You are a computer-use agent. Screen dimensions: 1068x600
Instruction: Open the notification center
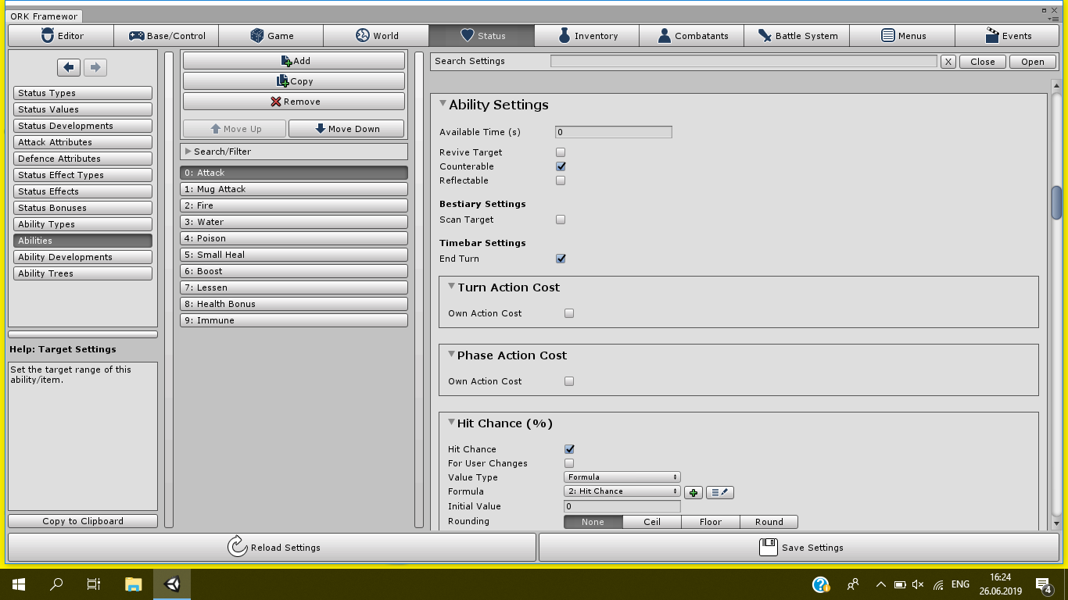[1043, 584]
